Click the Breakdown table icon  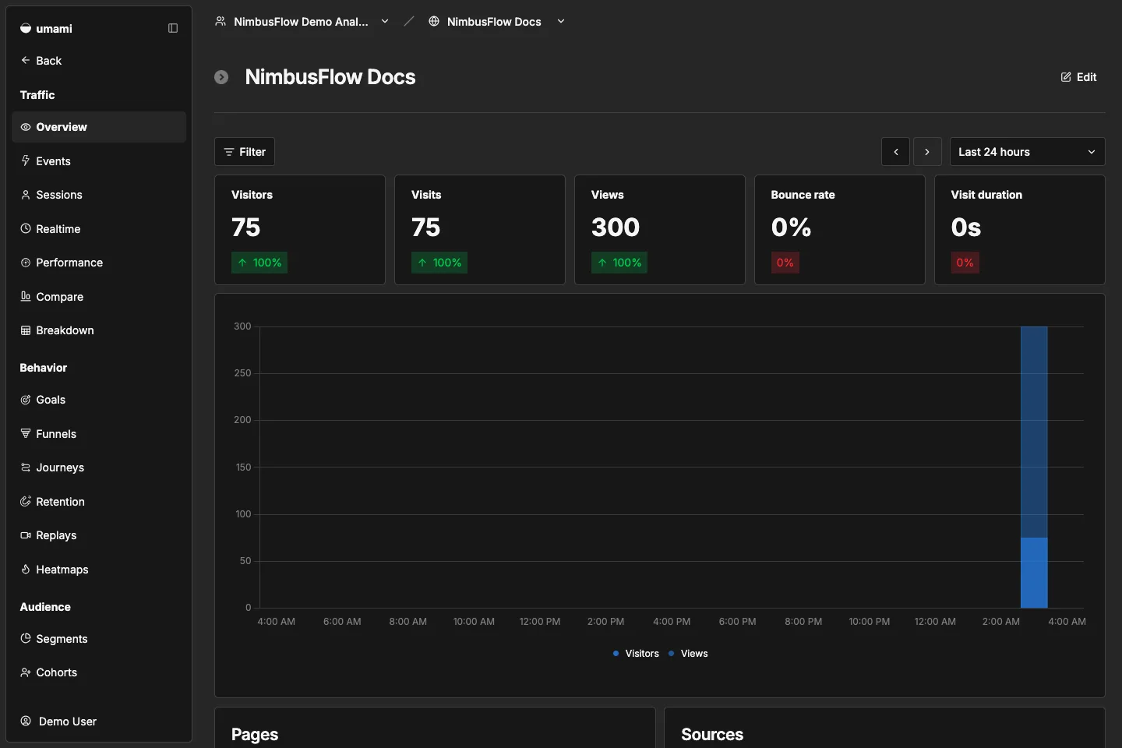pyautogui.click(x=26, y=330)
